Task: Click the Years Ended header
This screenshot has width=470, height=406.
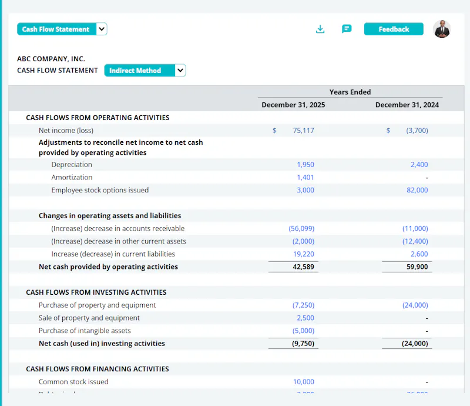Action: [x=350, y=92]
